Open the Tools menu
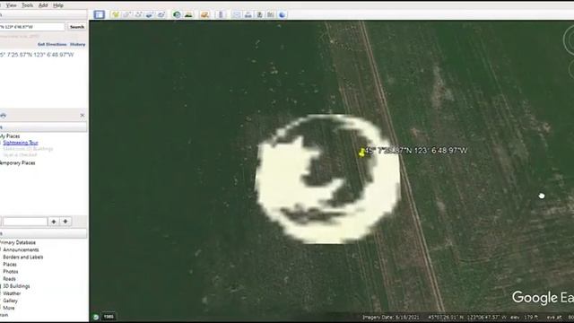The width and height of the screenshot is (574, 323). 27,5
